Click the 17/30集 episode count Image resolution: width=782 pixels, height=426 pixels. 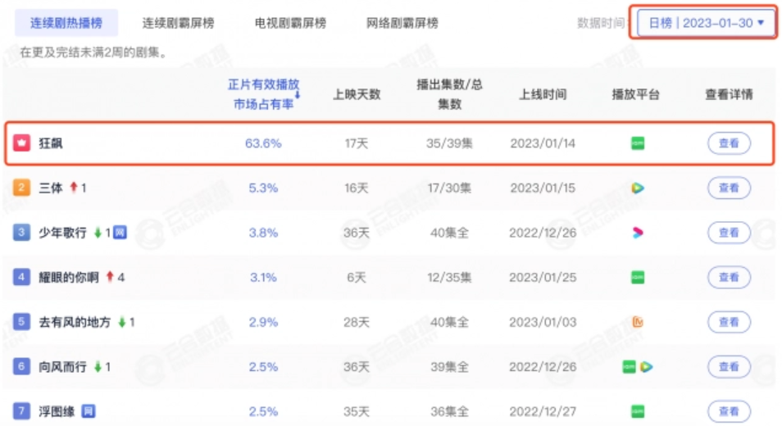tap(449, 188)
